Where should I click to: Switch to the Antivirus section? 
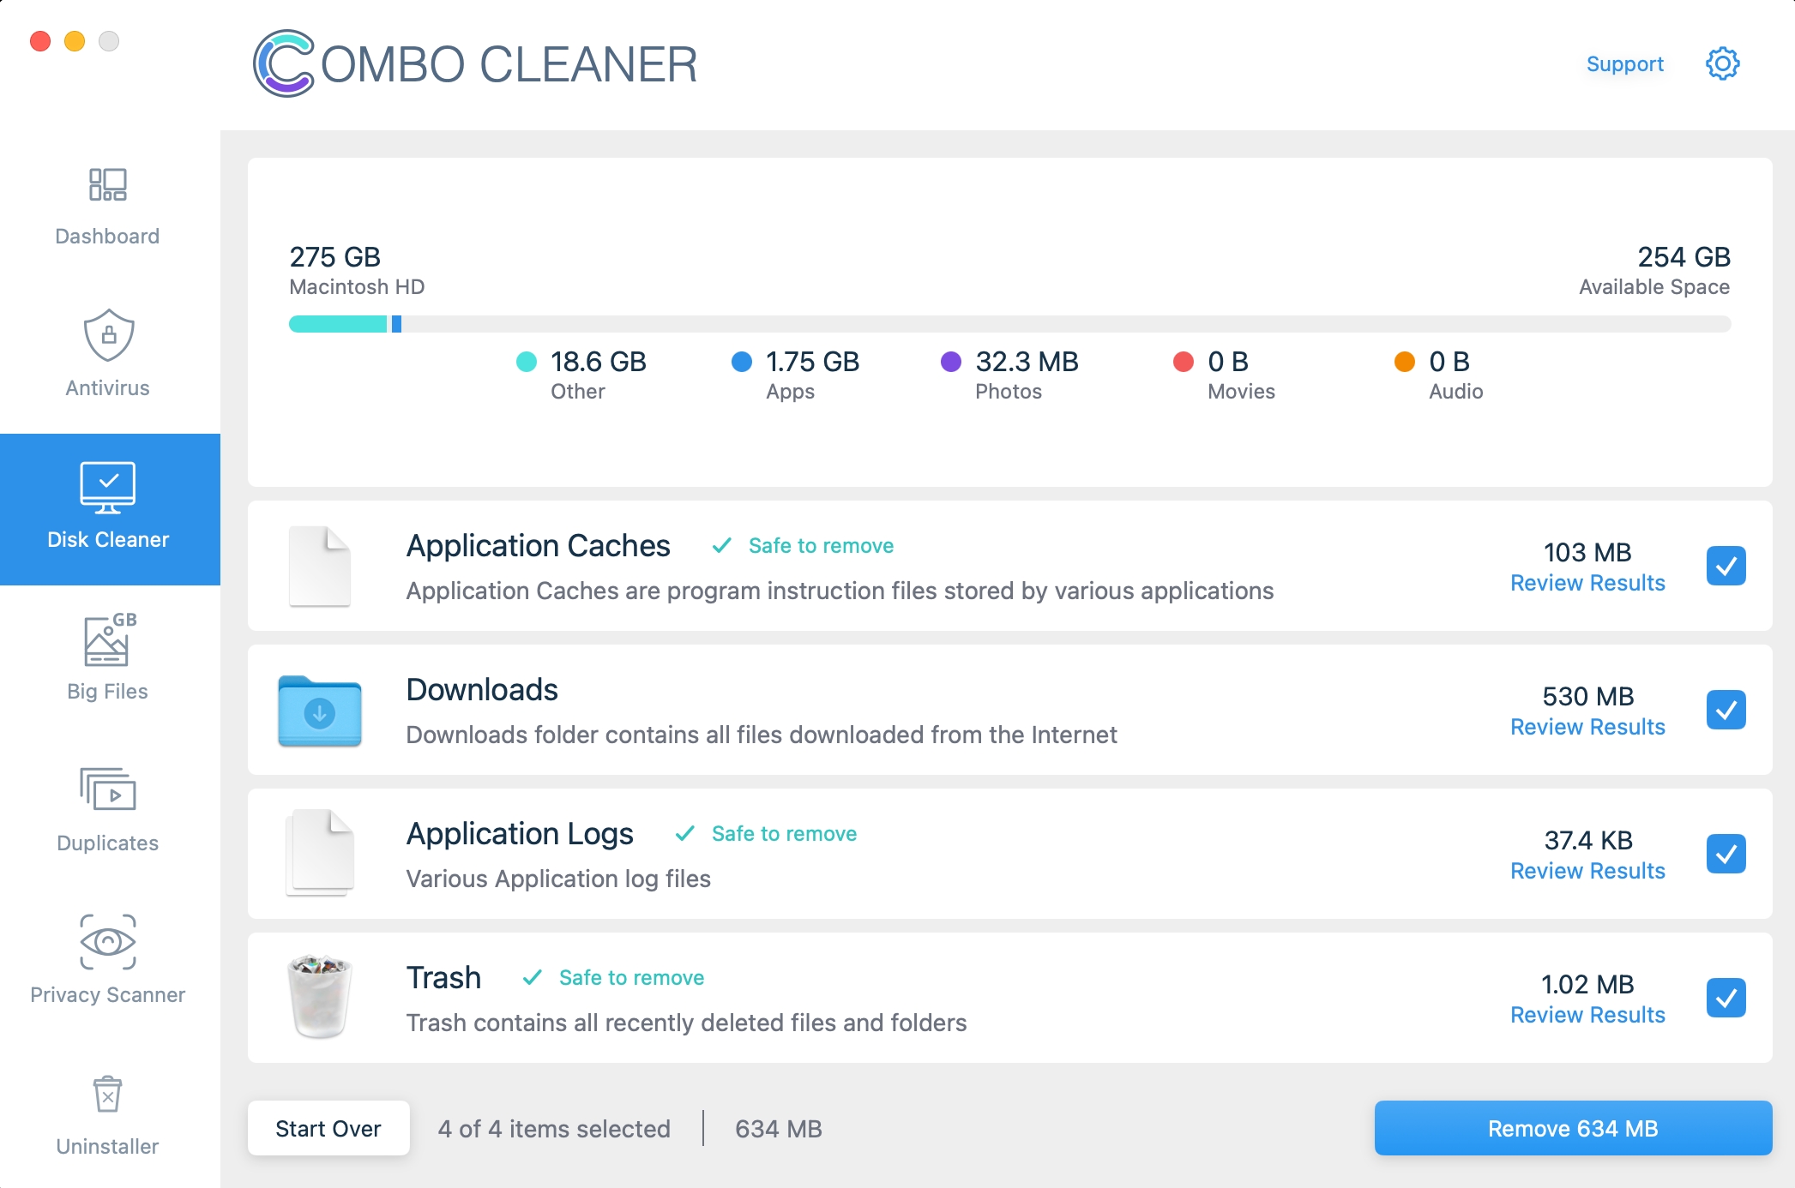[x=110, y=358]
